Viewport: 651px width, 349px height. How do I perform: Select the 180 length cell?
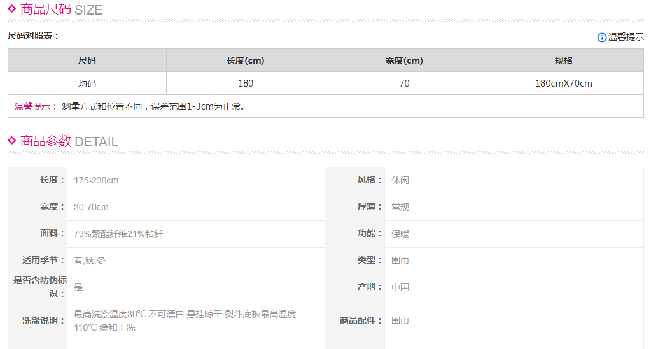[246, 83]
